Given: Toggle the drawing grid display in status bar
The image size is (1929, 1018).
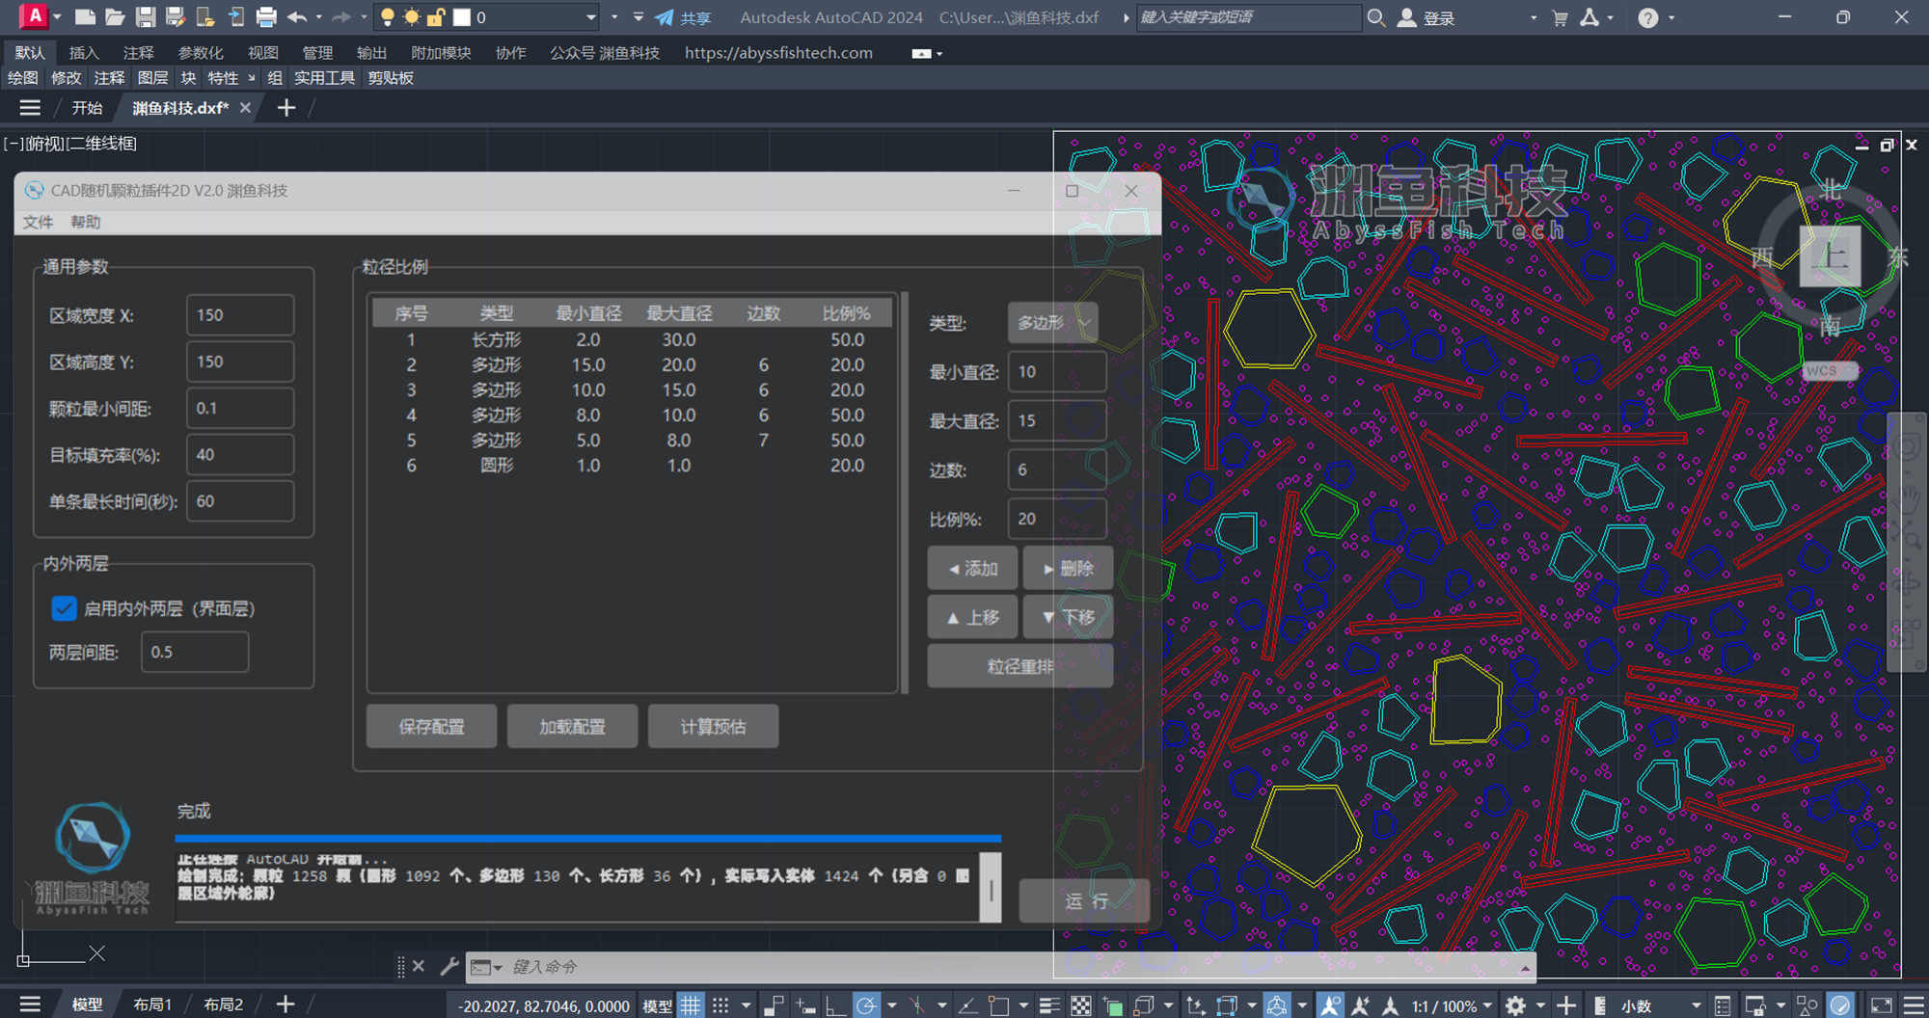Looking at the screenshot, I should (x=691, y=1005).
